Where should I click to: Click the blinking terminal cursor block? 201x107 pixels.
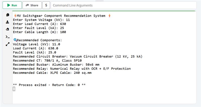pyautogui.click(x=14, y=89)
